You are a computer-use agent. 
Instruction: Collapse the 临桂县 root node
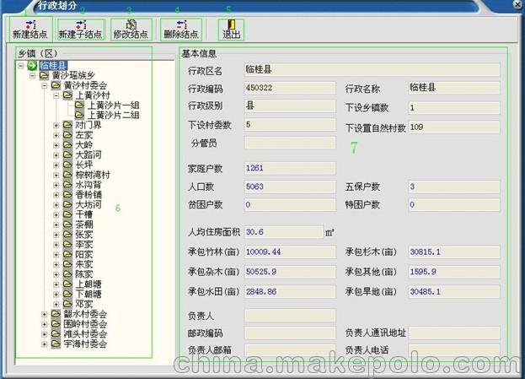[21, 66]
